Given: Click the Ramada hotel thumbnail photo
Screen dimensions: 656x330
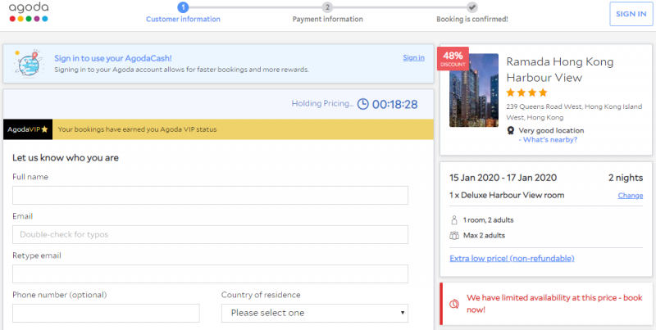Looking at the screenshot, I should click(474, 90).
